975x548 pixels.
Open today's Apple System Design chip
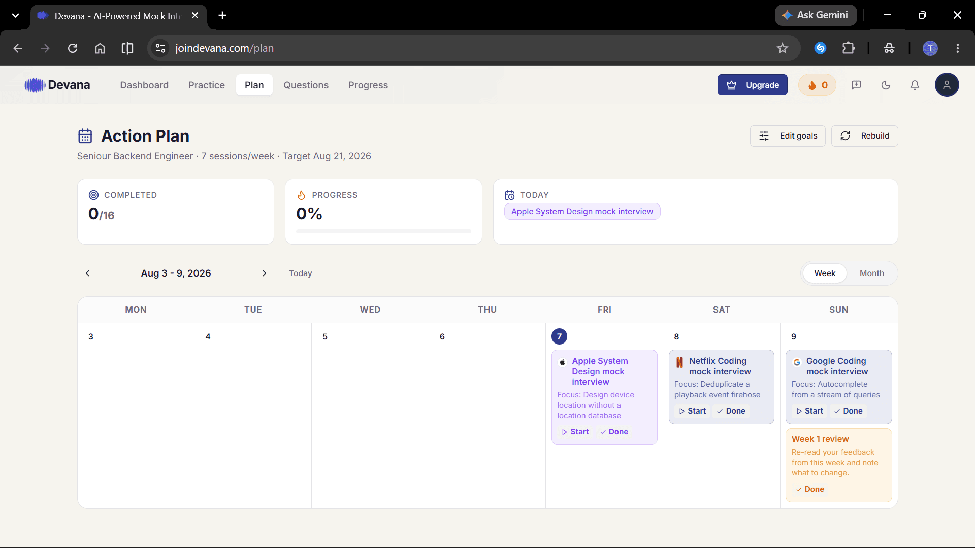(582, 212)
